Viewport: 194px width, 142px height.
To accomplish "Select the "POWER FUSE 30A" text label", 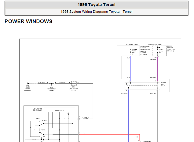I will (x=134, y=51).
